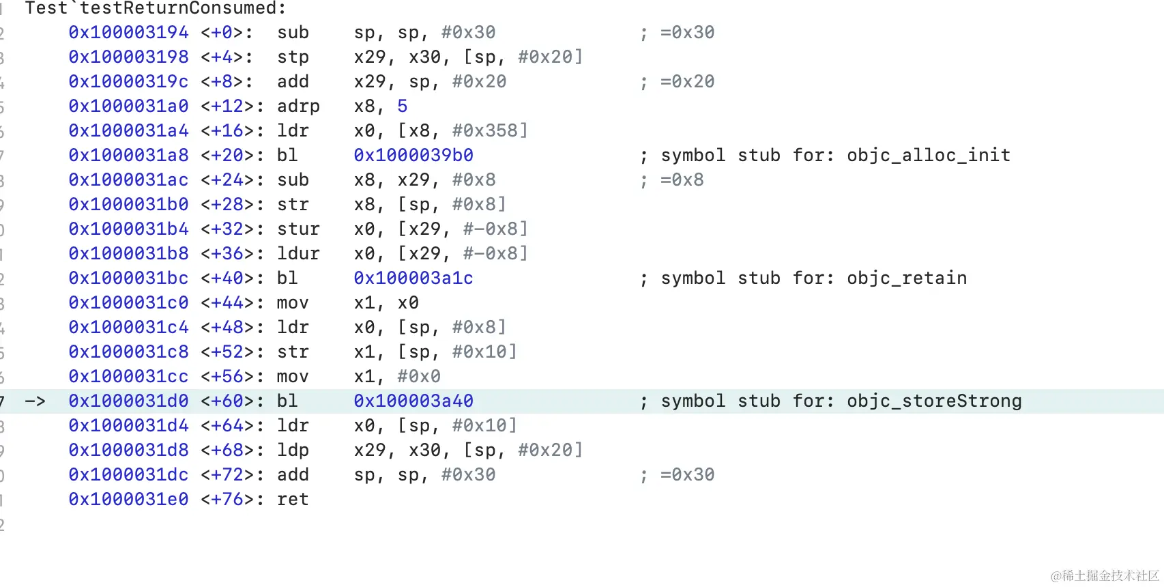Click operands 'x1, x0' on mov line
The image size is (1164, 587).
[386, 303]
